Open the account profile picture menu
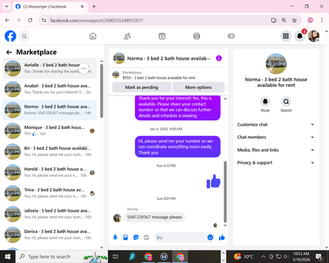 pyautogui.click(x=314, y=36)
